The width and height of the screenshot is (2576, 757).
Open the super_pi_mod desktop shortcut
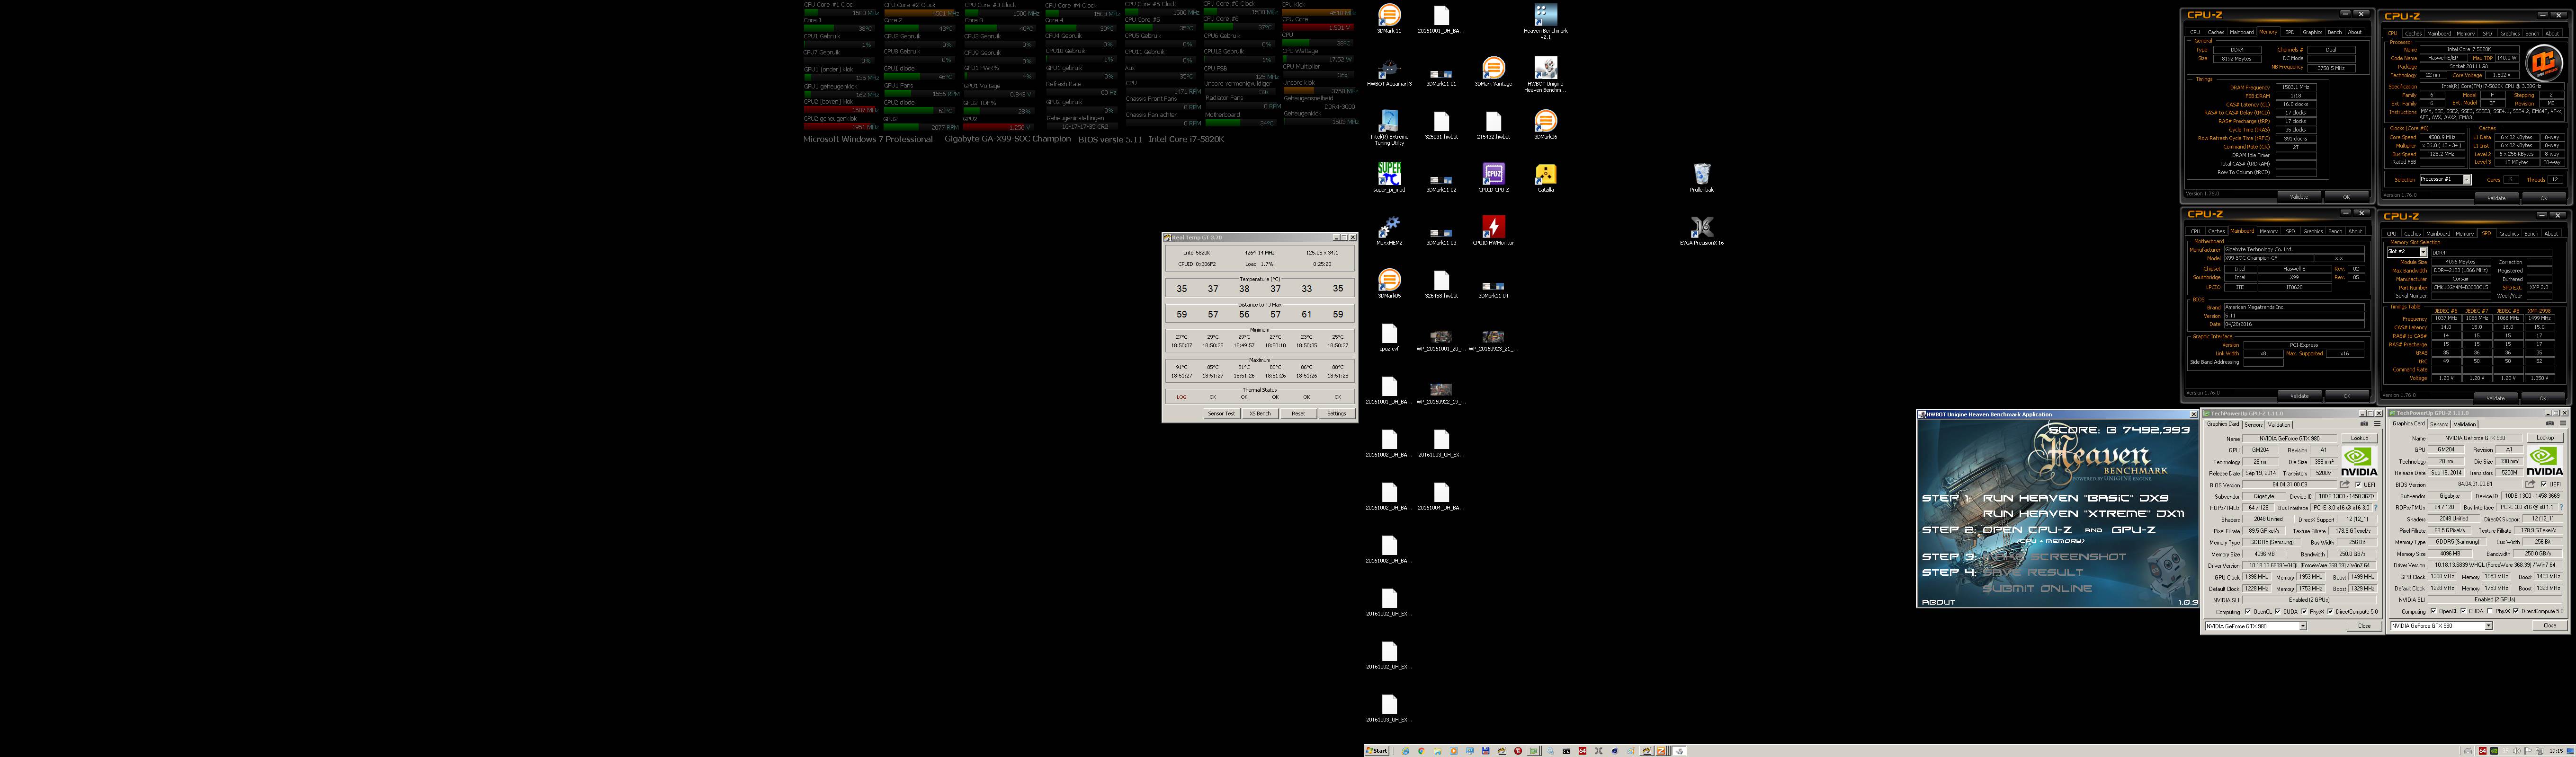pyautogui.click(x=1389, y=178)
